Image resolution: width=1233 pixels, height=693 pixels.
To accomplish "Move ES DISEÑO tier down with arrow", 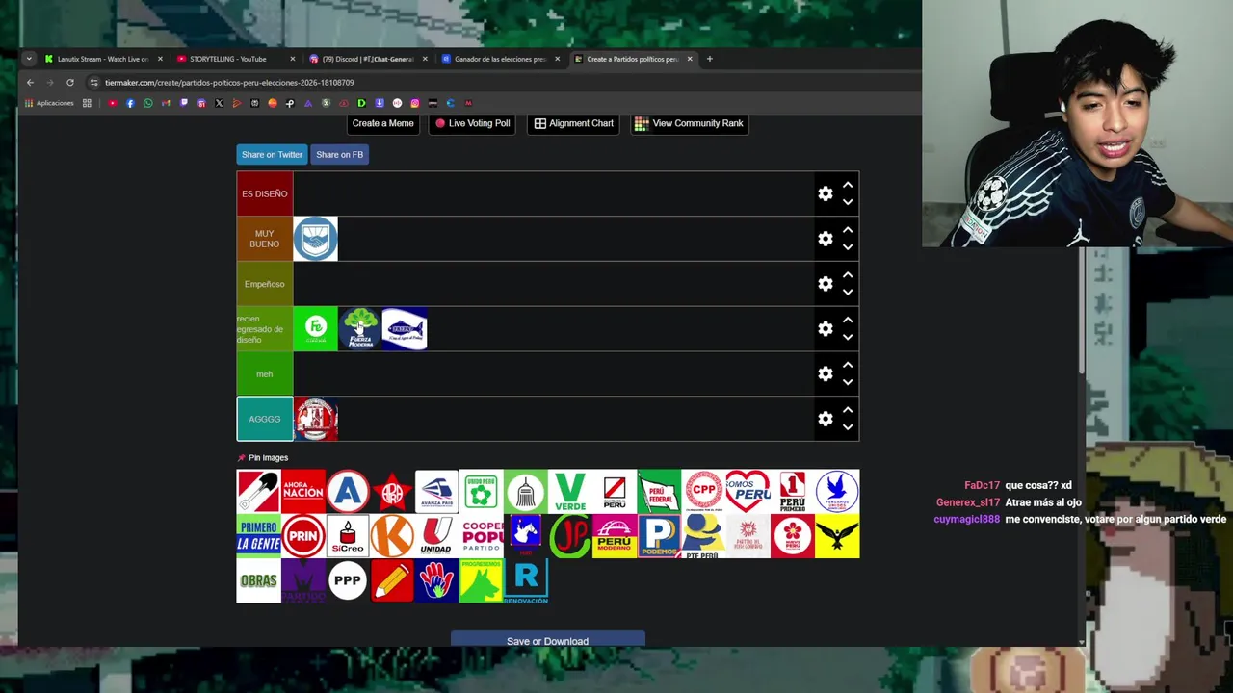I will point(848,202).
